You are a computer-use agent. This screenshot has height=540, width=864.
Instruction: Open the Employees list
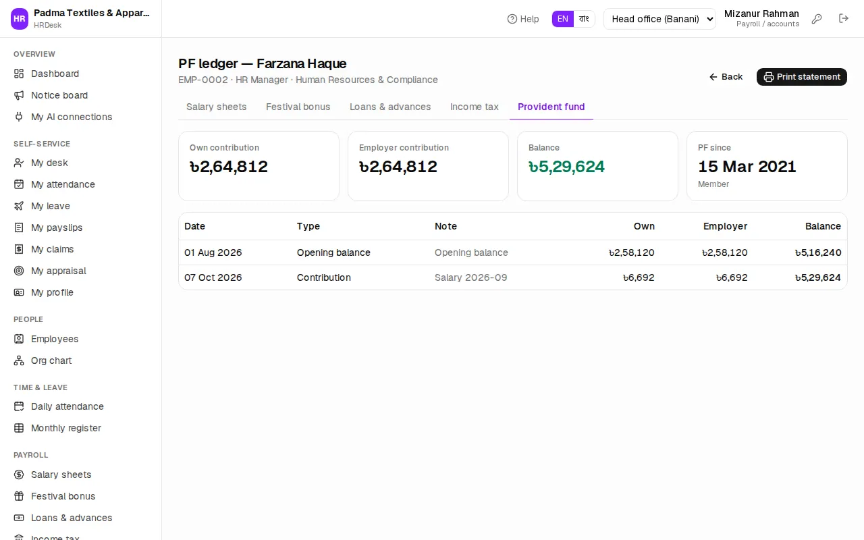point(81,339)
